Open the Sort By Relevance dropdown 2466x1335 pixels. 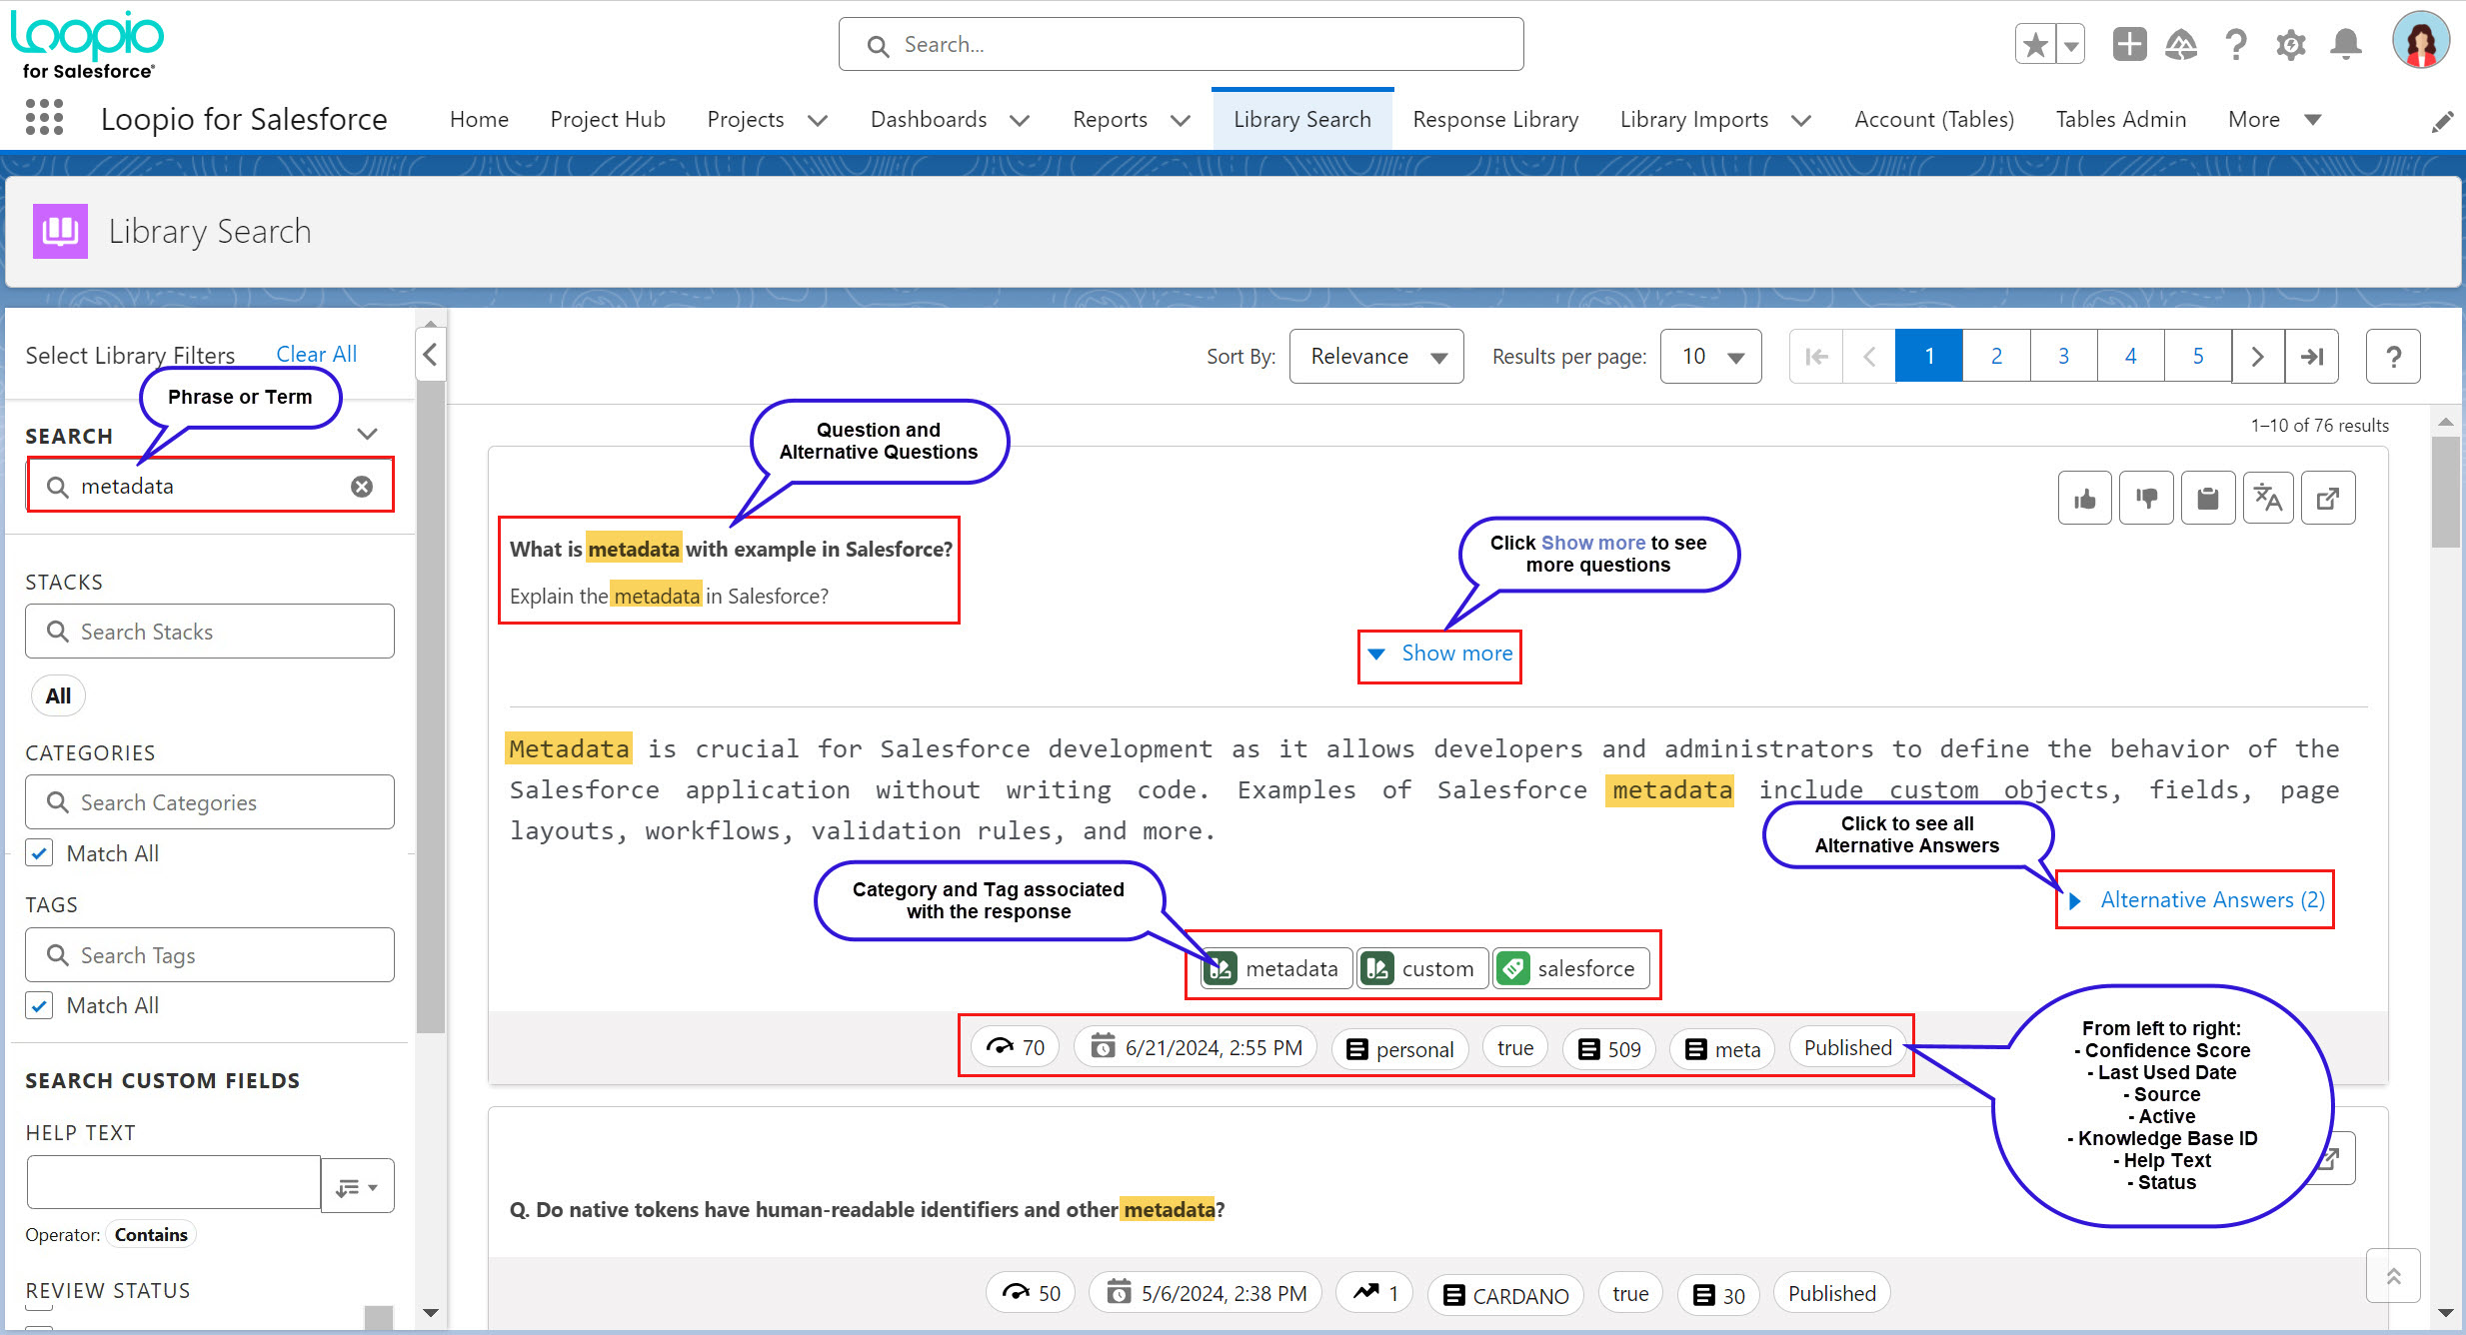(1376, 357)
